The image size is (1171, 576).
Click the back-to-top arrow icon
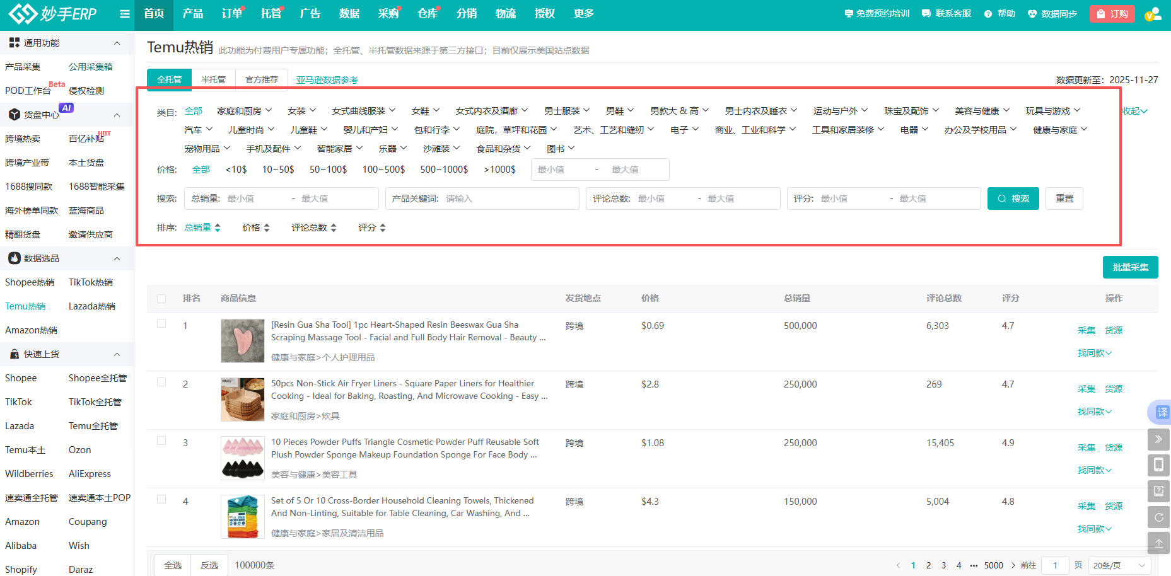tap(1158, 543)
